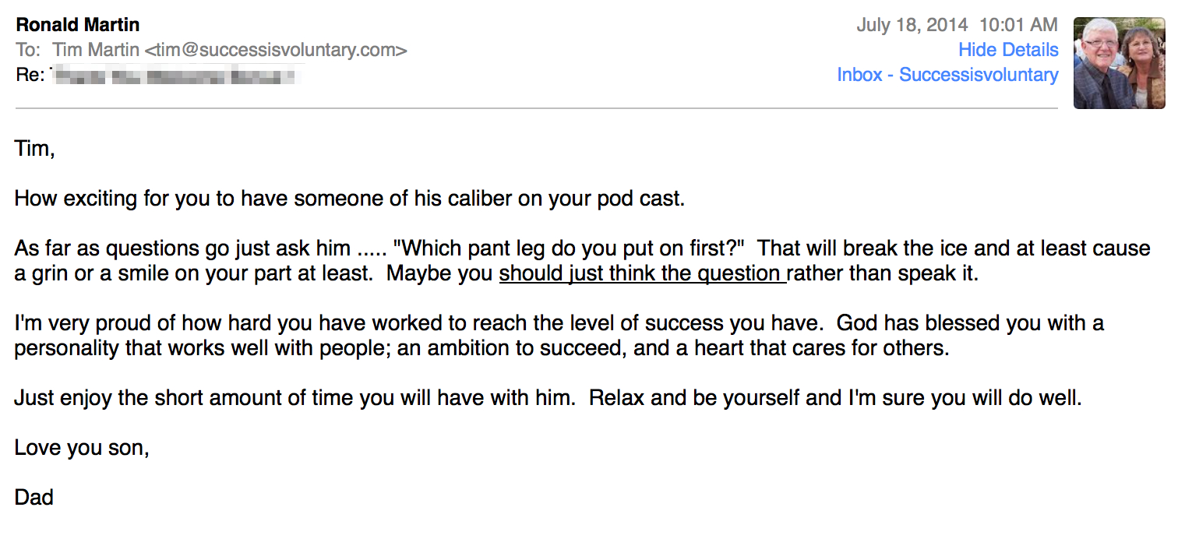Click the "Dad" signature
This screenshot has height=539, width=1178.
pyautogui.click(x=34, y=497)
